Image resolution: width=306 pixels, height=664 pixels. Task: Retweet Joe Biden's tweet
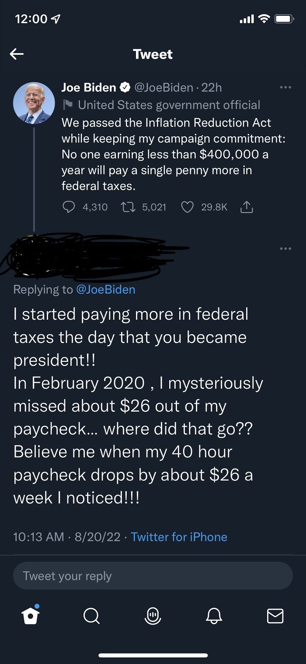[x=128, y=207]
